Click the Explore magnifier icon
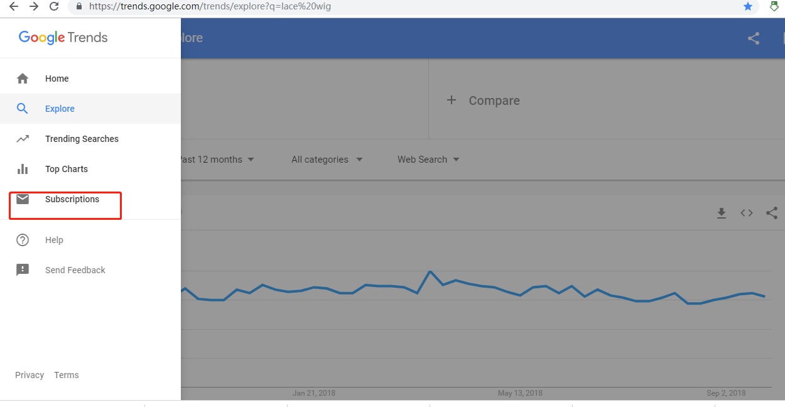 coord(23,109)
